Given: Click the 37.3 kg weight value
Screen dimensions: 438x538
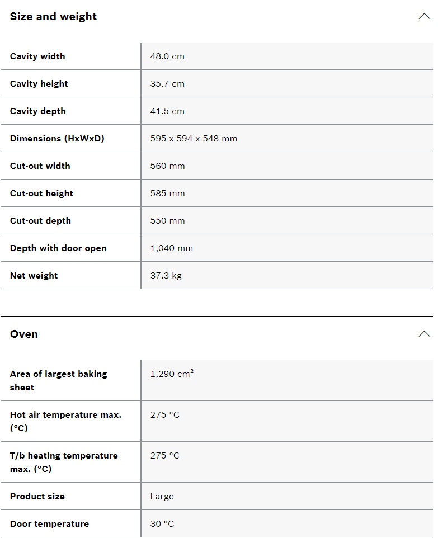Looking at the screenshot, I should [x=166, y=276].
